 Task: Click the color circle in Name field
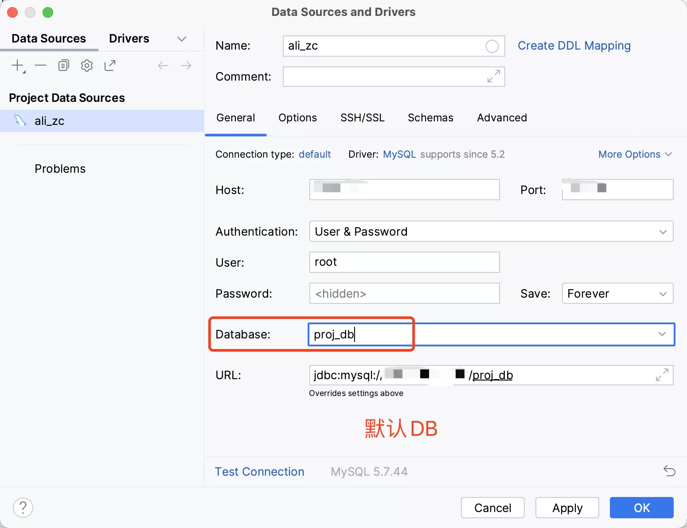pyautogui.click(x=492, y=46)
